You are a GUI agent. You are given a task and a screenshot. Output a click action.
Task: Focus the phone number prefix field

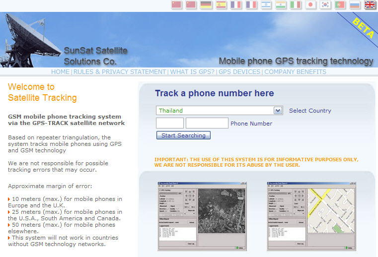(x=170, y=123)
